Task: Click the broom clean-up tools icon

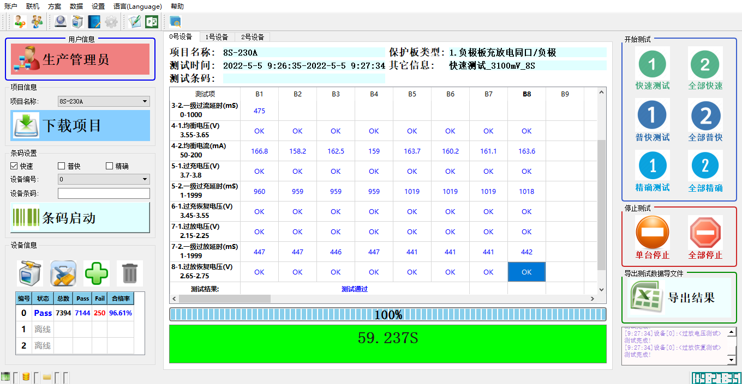Action: [x=63, y=273]
